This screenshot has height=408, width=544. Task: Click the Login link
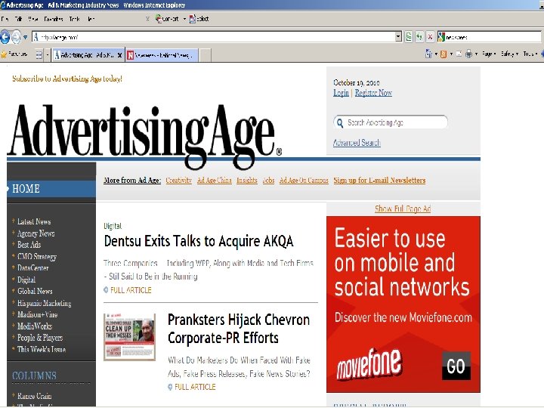[341, 93]
